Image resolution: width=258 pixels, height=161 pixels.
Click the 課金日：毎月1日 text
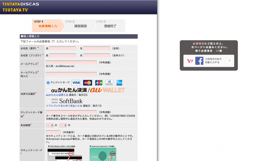[x=92, y=106]
